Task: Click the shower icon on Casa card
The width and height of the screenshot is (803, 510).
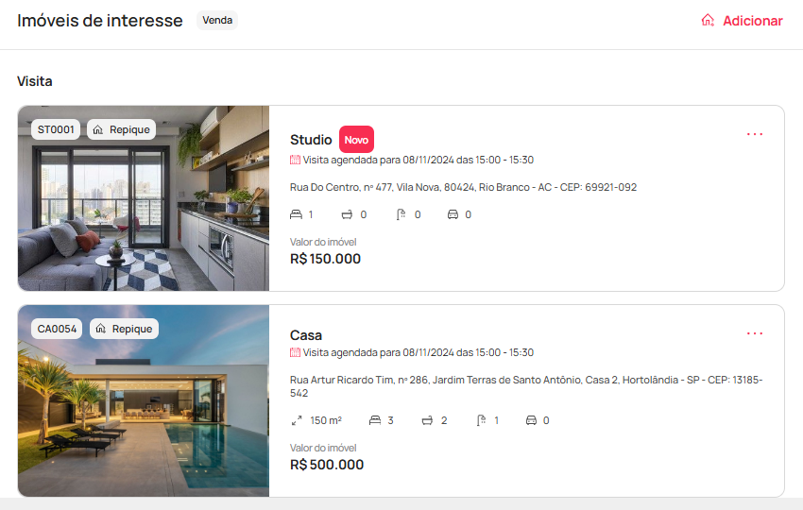Action: [481, 420]
